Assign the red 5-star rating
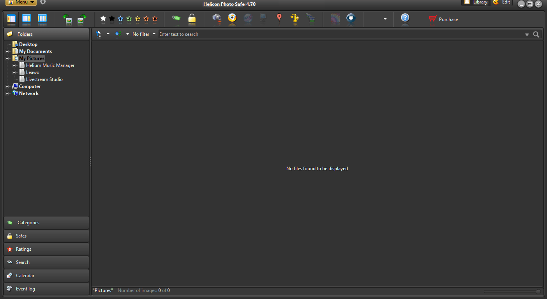This screenshot has width=547, height=299. pos(155,19)
